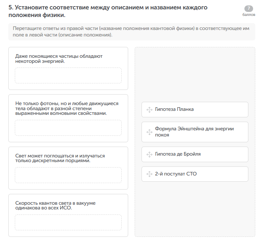Viewport: 265px width, 243px height.
Task: Click drag handle icon beside Гипотеза де Бройля
Action: [x=149, y=155]
